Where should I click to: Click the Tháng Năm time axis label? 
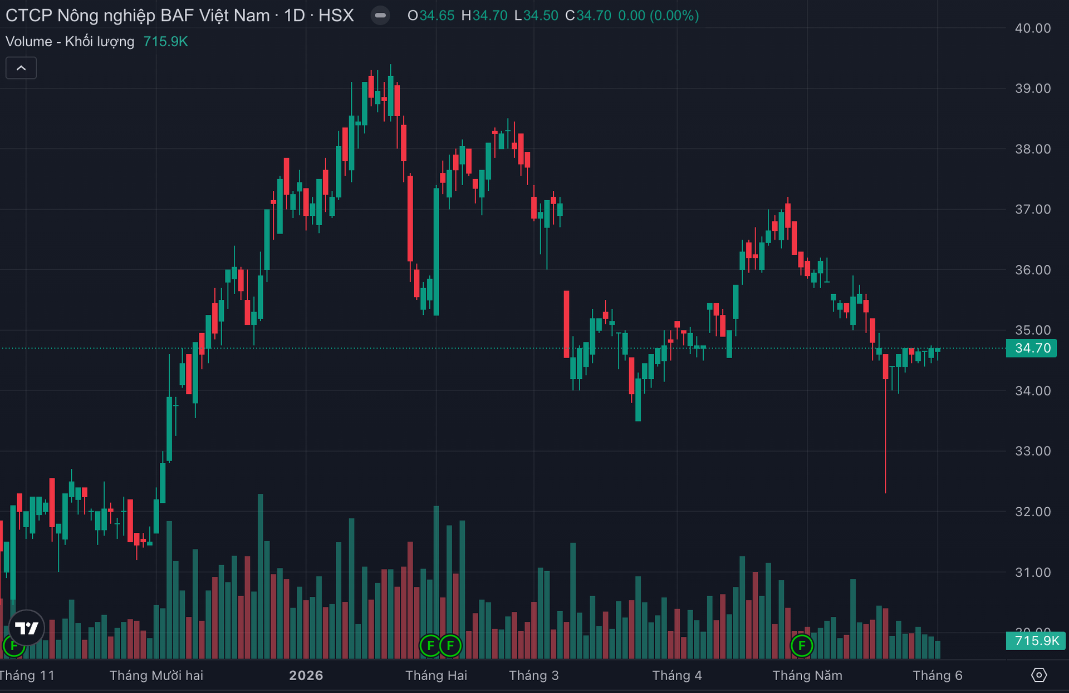[x=807, y=675]
